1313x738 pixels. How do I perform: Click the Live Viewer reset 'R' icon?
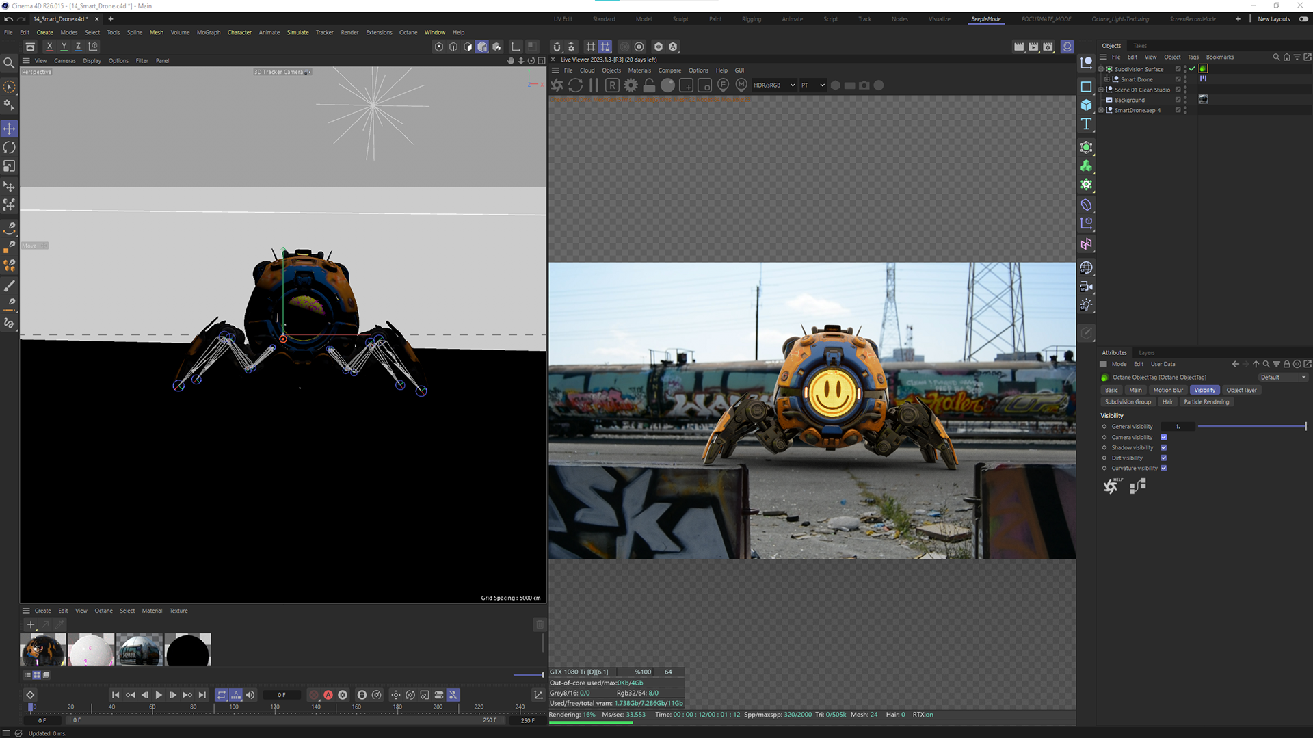(x=612, y=85)
